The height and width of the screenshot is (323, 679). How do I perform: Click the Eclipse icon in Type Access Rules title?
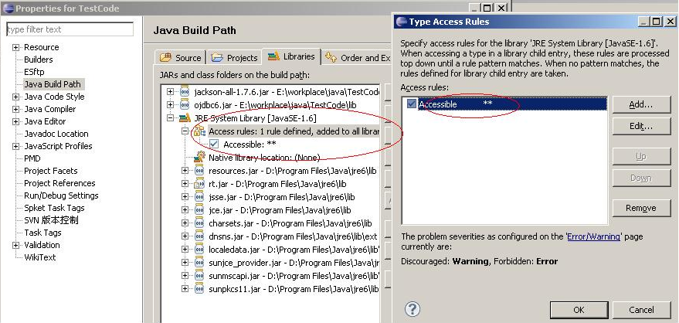402,22
